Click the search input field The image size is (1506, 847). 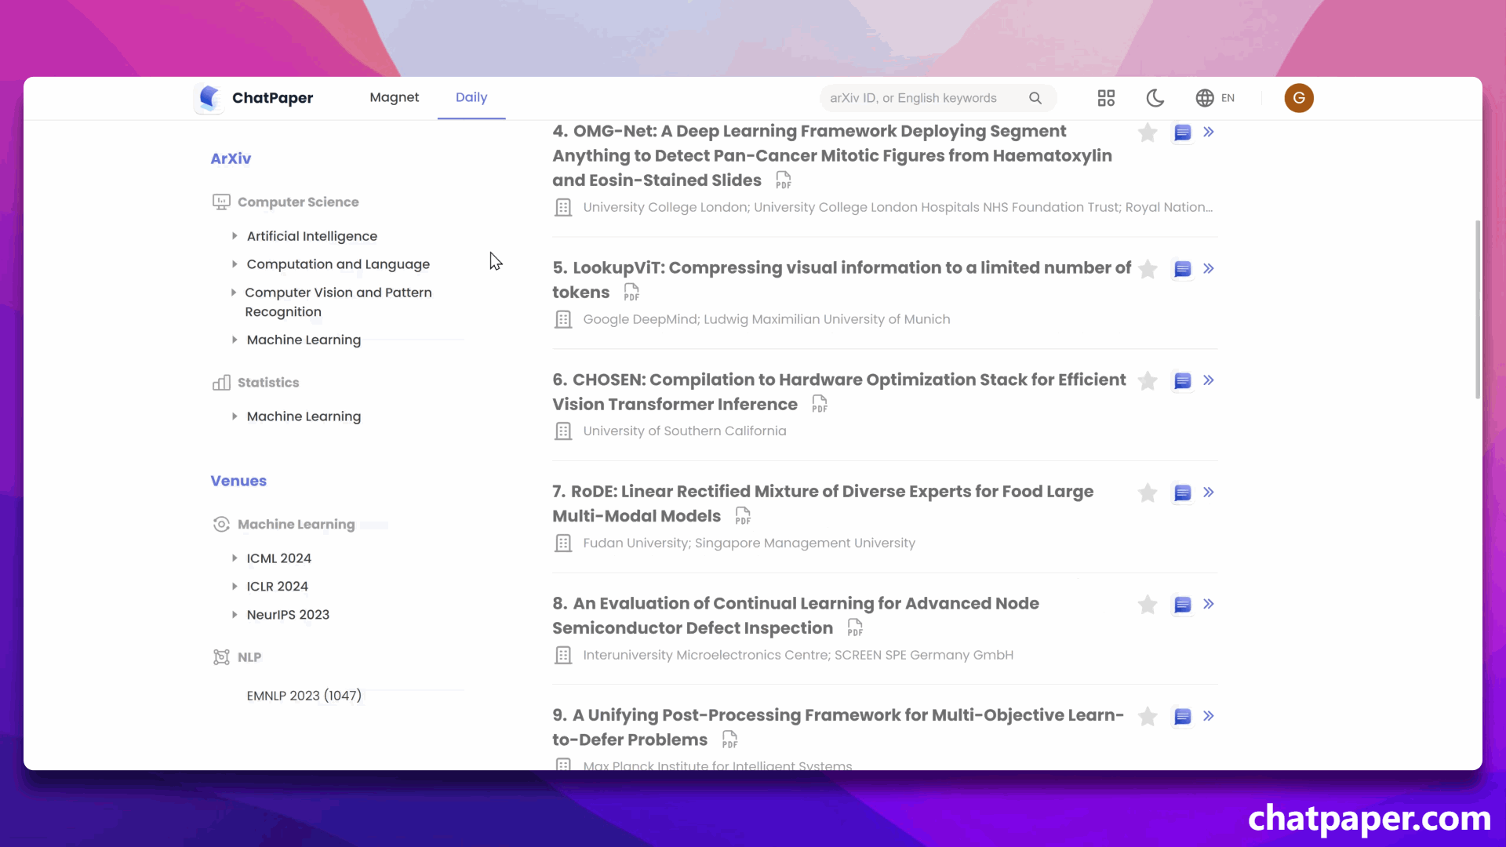tap(924, 97)
